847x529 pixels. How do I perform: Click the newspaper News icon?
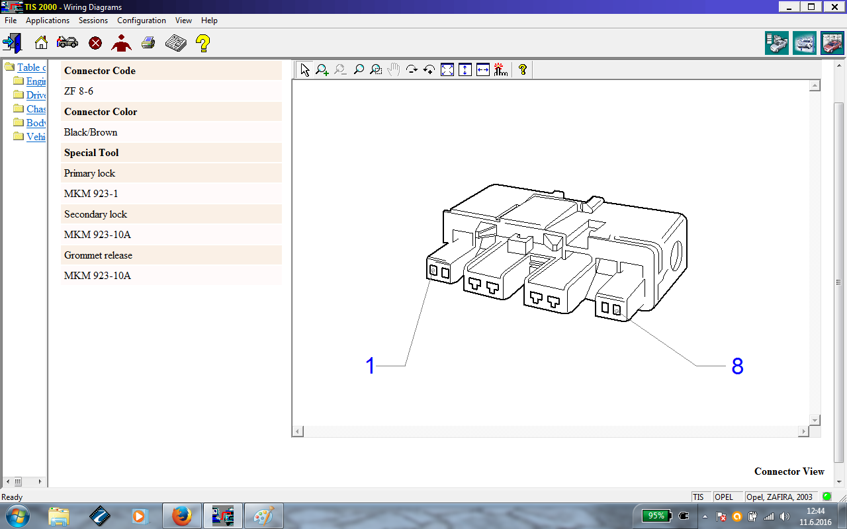point(175,44)
